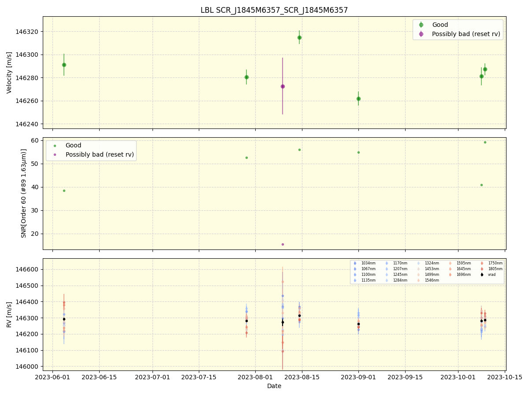529x396 pixels.
Task: Click the '2023-06-15' date tick label
Action: pos(99,377)
